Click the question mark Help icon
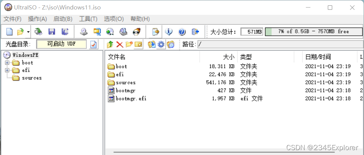The width and height of the screenshot is (364, 155). click(x=182, y=32)
